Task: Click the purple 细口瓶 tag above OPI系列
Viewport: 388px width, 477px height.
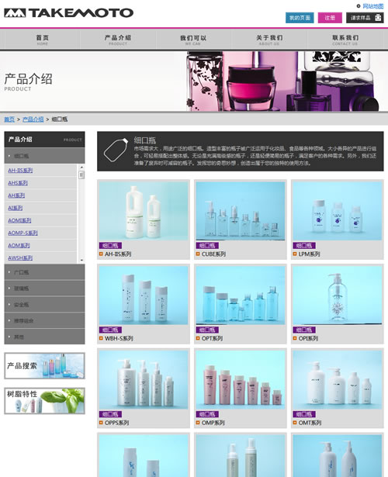Action: tap(304, 330)
